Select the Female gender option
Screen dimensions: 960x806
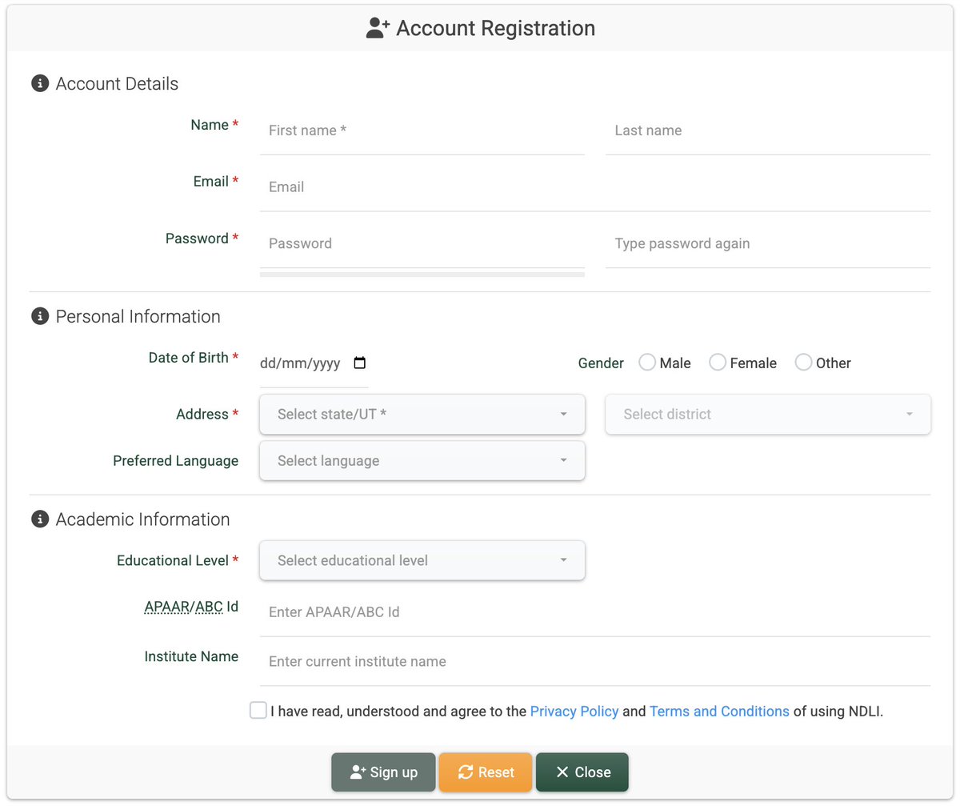coord(718,363)
